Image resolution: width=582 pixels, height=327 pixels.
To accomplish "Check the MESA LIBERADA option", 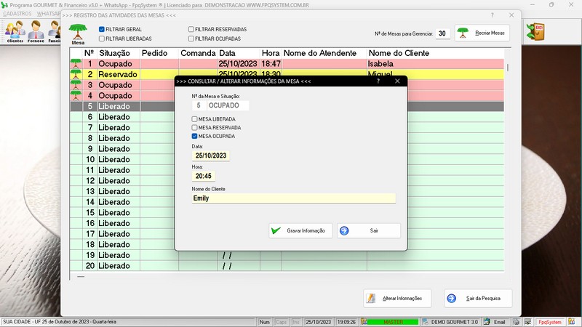I will (194, 119).
